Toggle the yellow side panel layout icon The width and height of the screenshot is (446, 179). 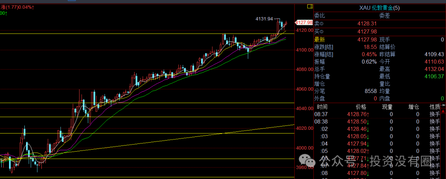point(310,7)
